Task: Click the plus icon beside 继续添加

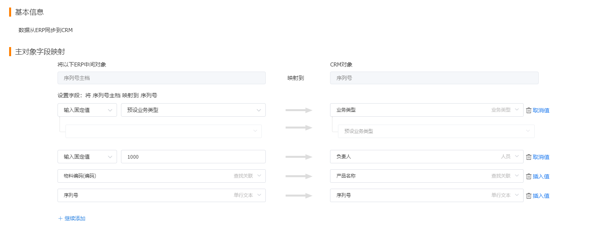Action: coord(60,218)
